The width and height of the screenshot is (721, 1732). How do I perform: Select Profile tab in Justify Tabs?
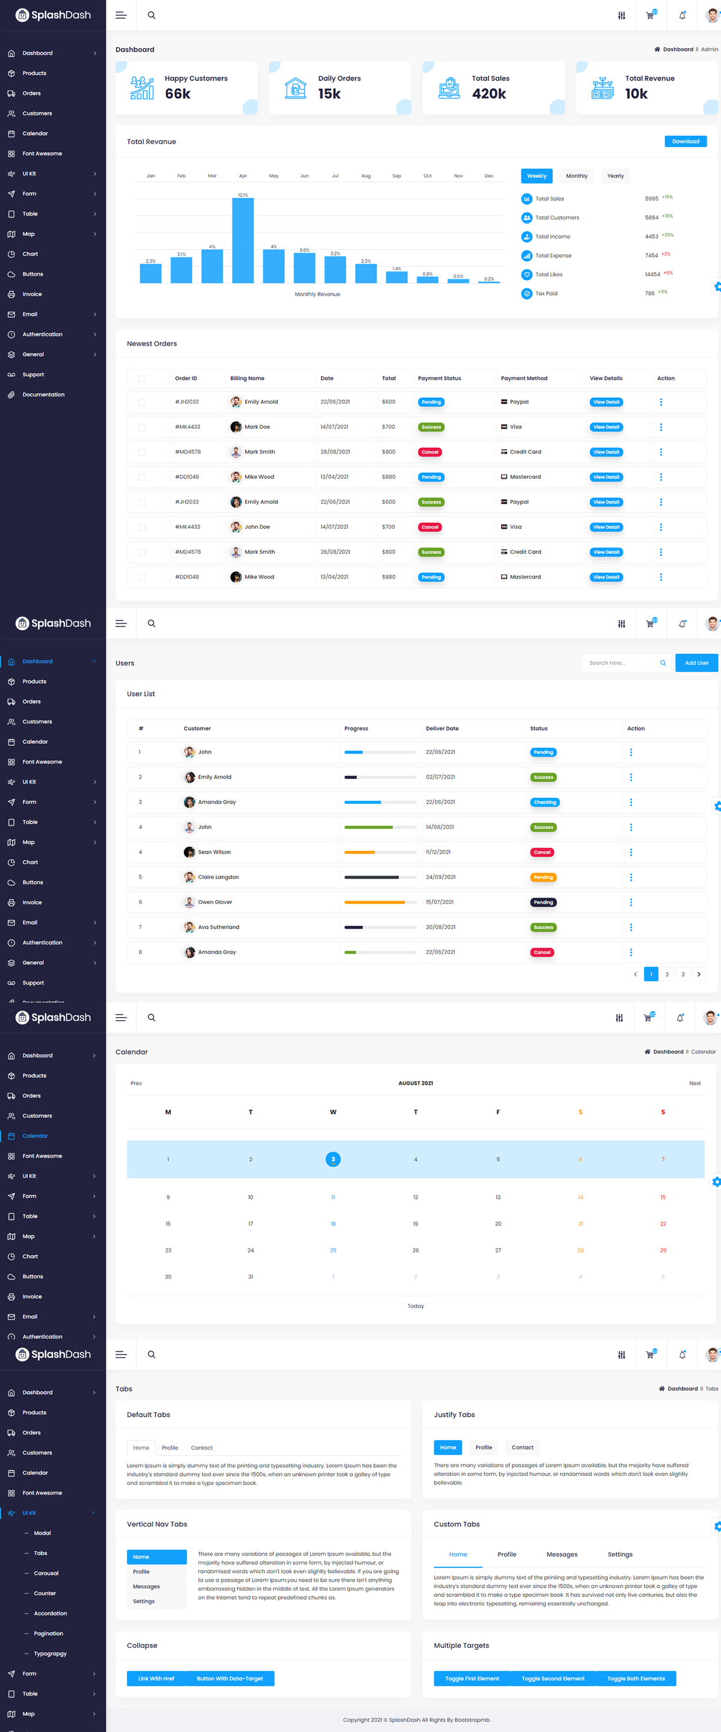(x=484, y=1448)
